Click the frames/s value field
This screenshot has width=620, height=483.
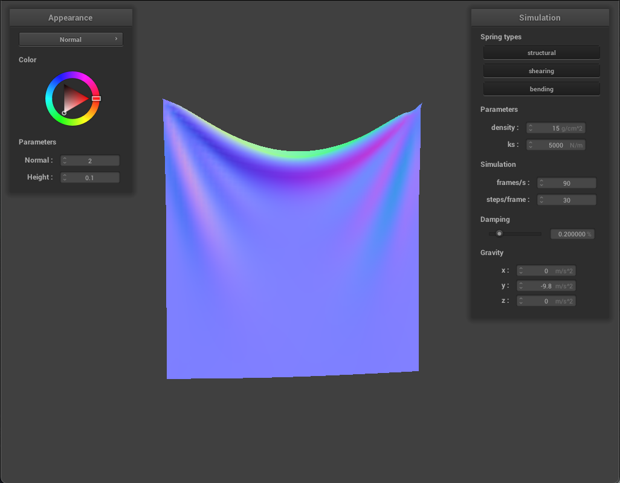click(x=566, y=183)
